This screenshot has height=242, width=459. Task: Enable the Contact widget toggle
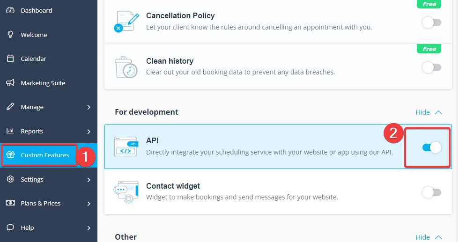click(431, 192)
